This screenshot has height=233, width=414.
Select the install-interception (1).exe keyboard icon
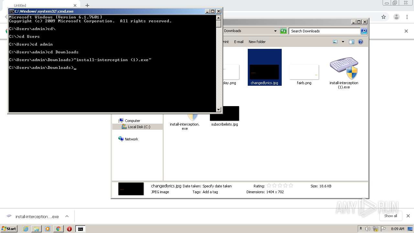344,68
